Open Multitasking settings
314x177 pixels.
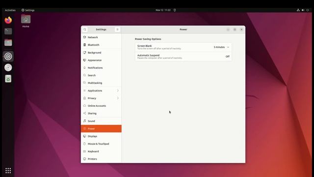click(x=101, y=83)
